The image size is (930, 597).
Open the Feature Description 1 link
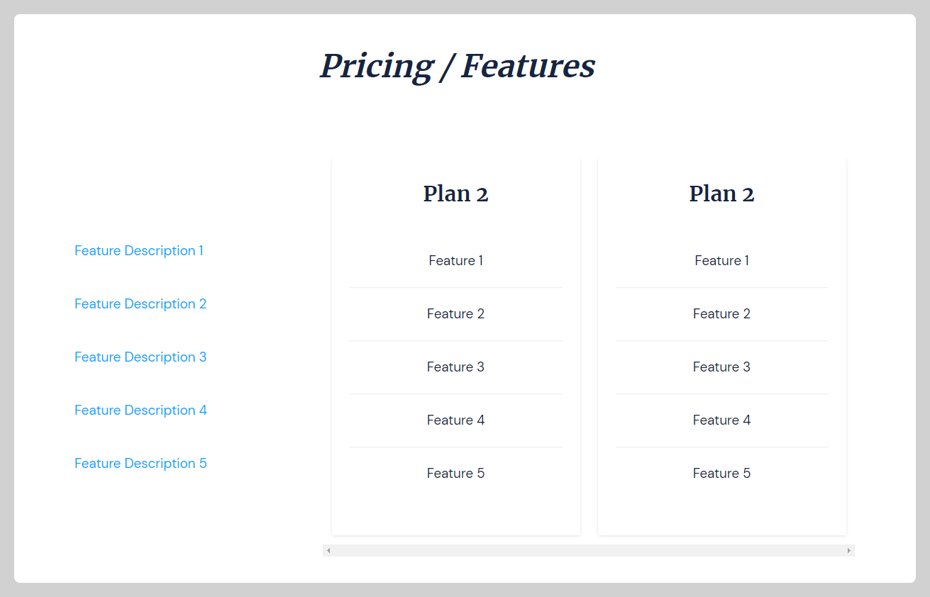point(139,250)
